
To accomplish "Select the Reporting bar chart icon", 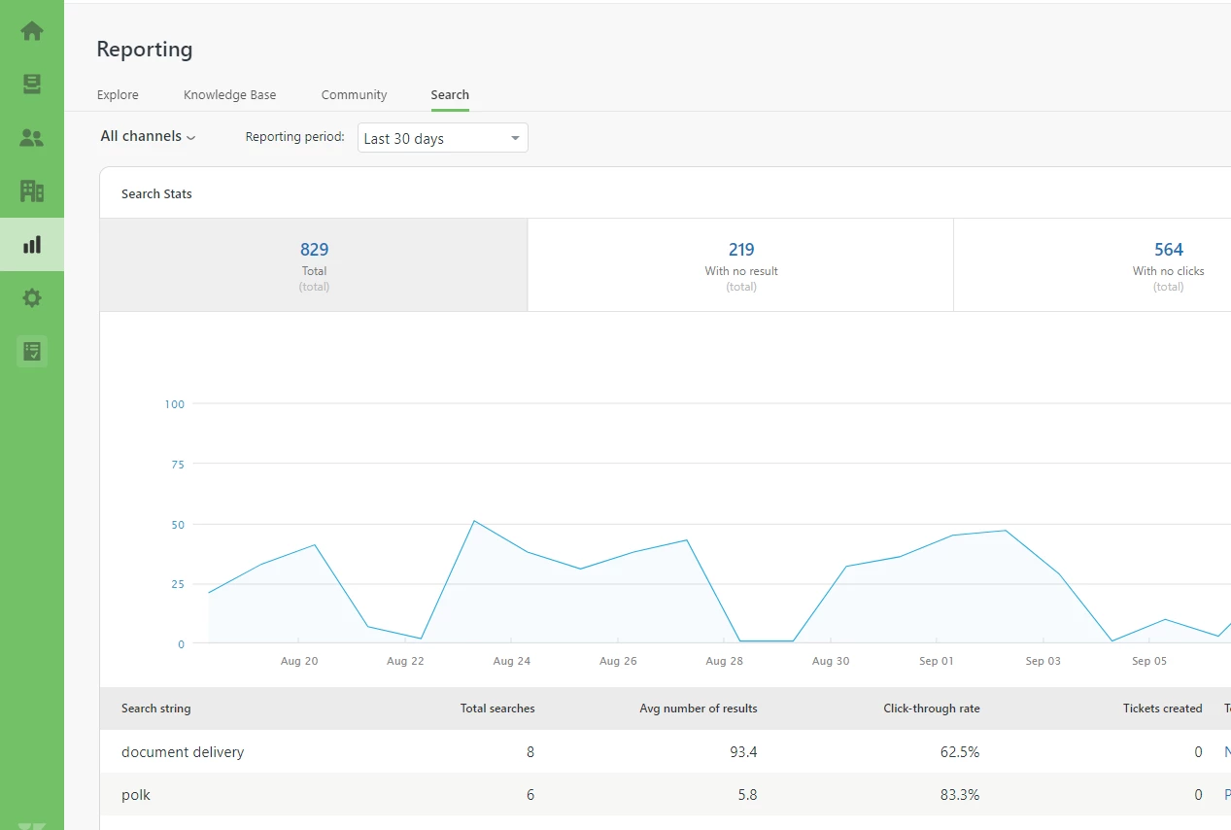I will point(32,244).
